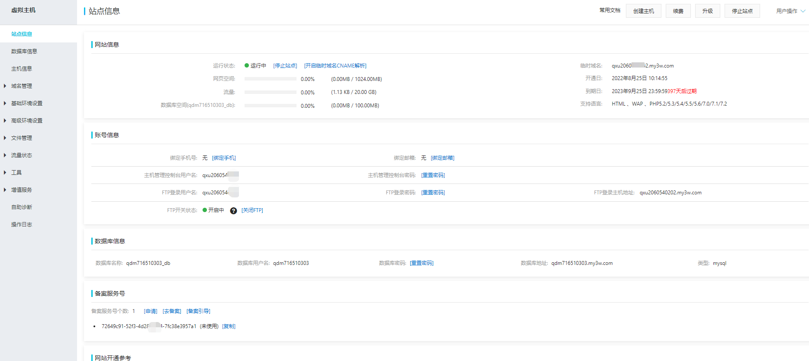Turn off FTP via 关闭FTP link

click(x=252, y=210)
